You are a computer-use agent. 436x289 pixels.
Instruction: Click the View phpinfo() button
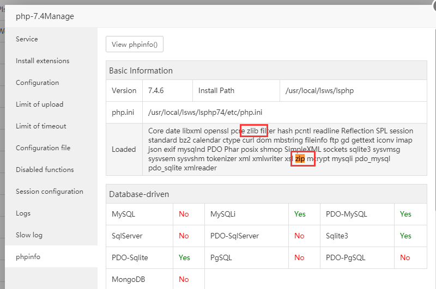tap(135, 45)
